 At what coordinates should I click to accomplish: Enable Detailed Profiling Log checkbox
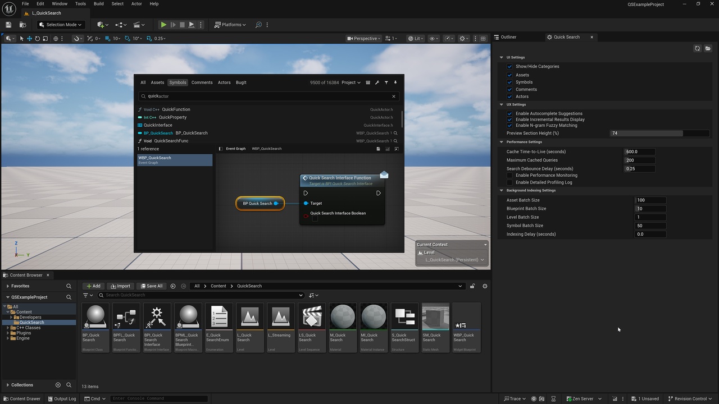[x=509, y=182]
